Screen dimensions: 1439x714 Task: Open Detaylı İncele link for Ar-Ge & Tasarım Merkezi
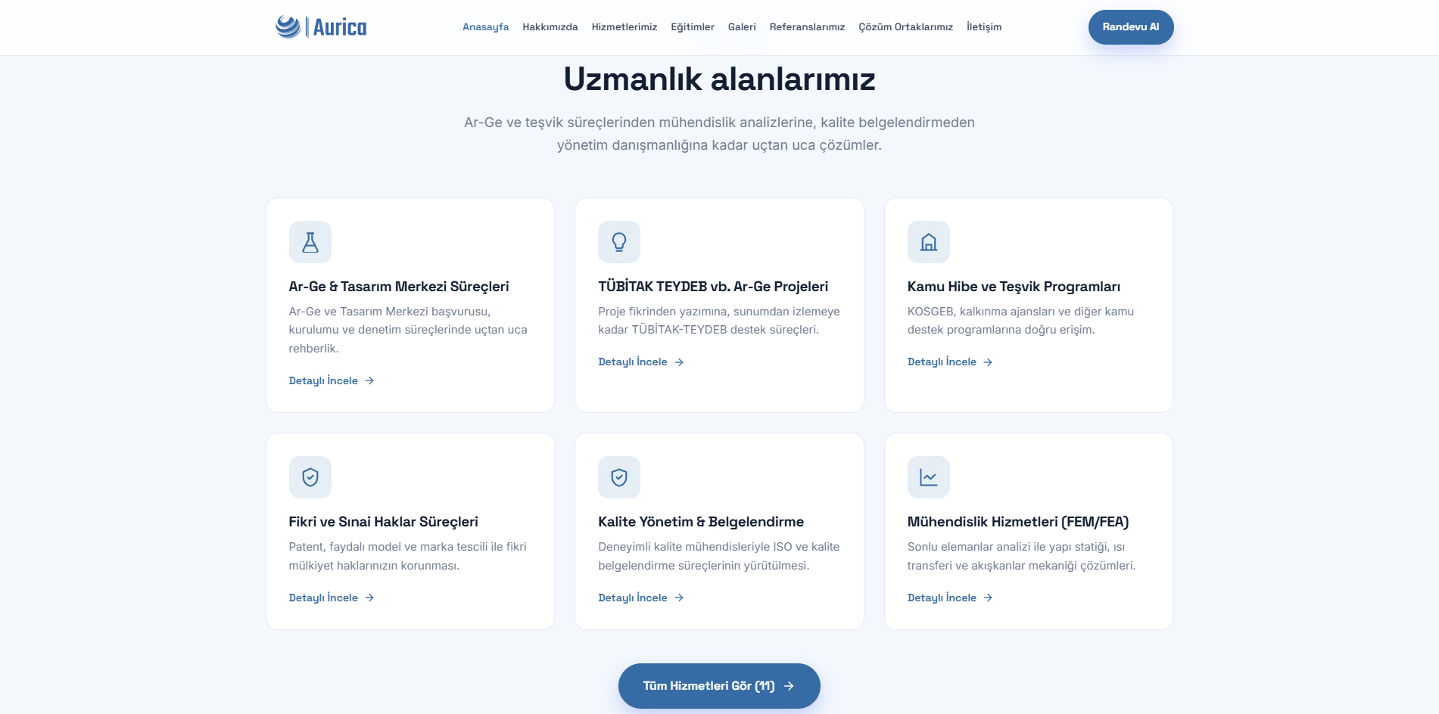[x=332, y=380]
